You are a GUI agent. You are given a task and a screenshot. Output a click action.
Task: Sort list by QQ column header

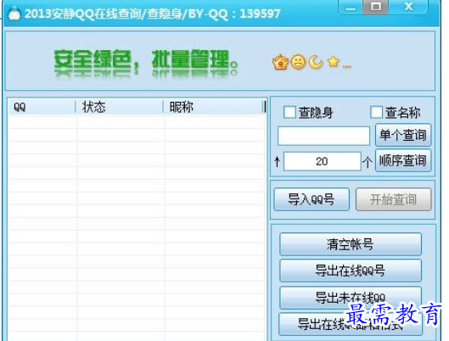(x=42, y=107)
